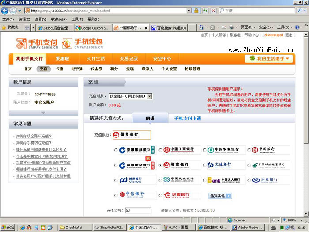309x232 pixels.
Task: Switch to the 聚惠啦 navigation tab
Action: pyautogui.click(x=62, y=59)
